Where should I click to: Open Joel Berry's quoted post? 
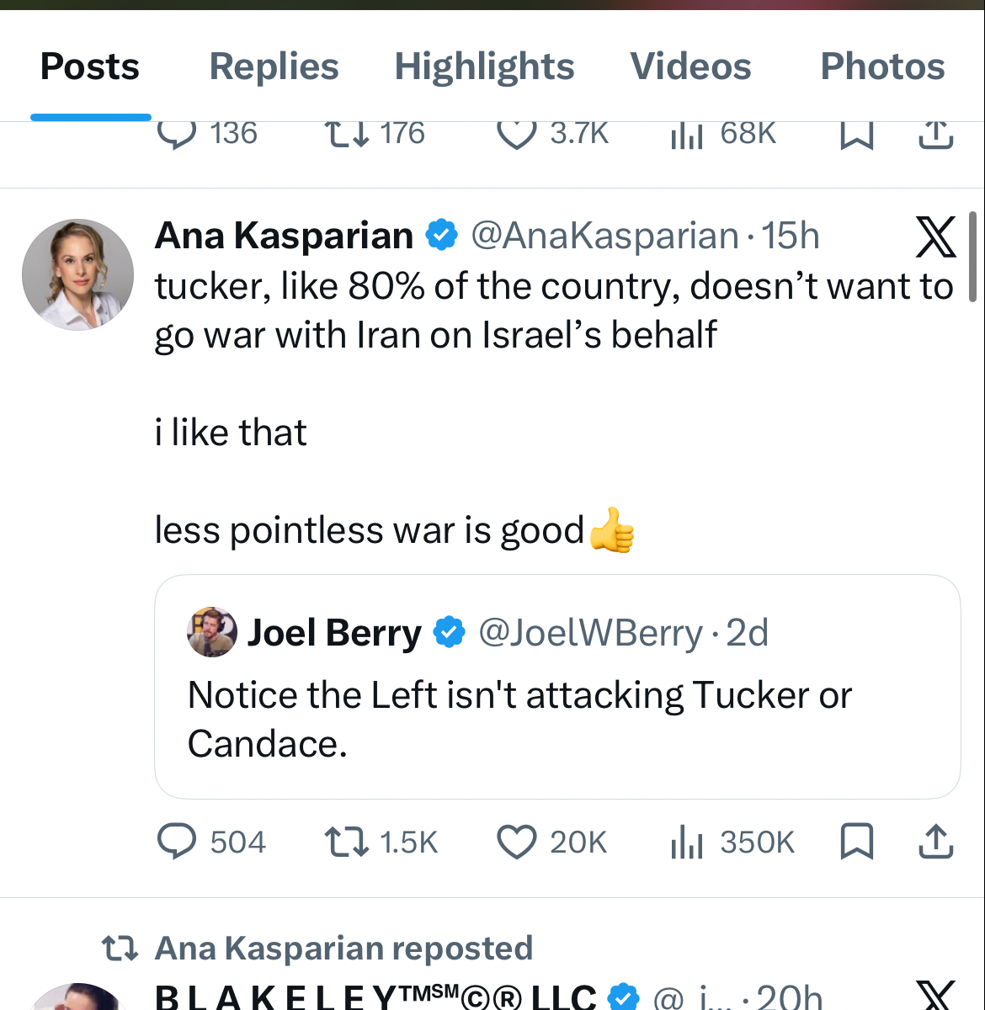(x=557, y=720)
